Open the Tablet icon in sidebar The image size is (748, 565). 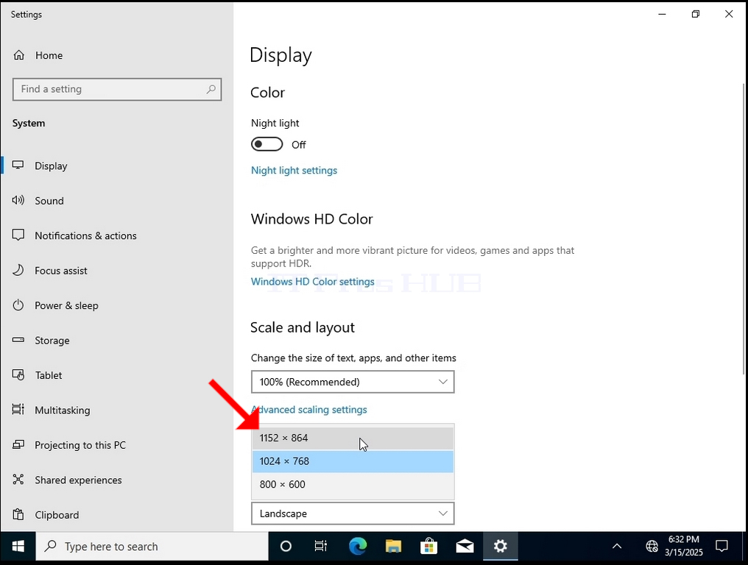pyautogui.click(x=18, y=374)
